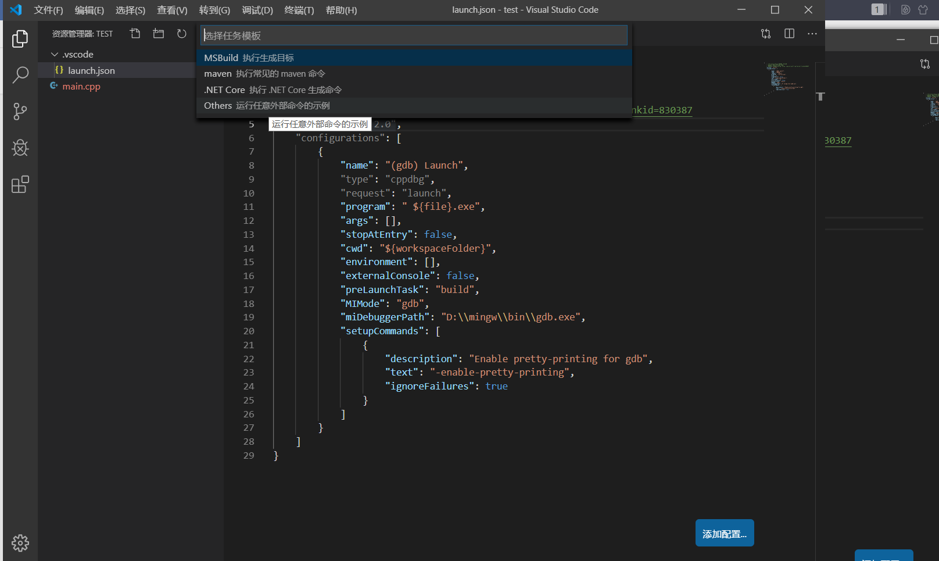This screenshot has height=561, width=939.
Task: Select the Others task template
Action: [x=414, y=105]
